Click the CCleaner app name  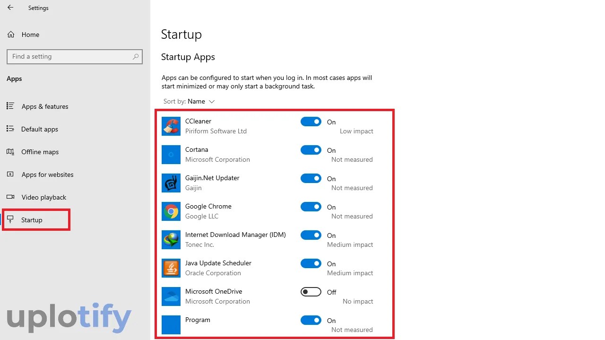tap(198, 121)
